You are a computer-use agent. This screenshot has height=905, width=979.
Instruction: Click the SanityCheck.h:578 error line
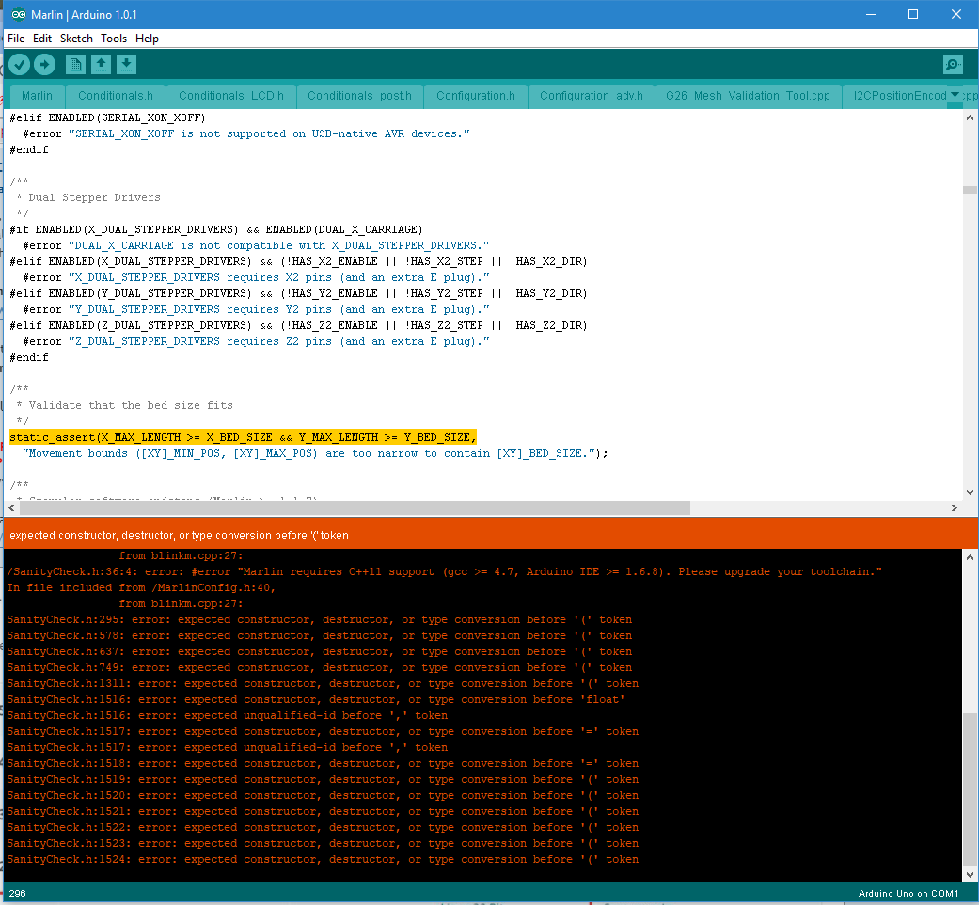click(320, 636)
